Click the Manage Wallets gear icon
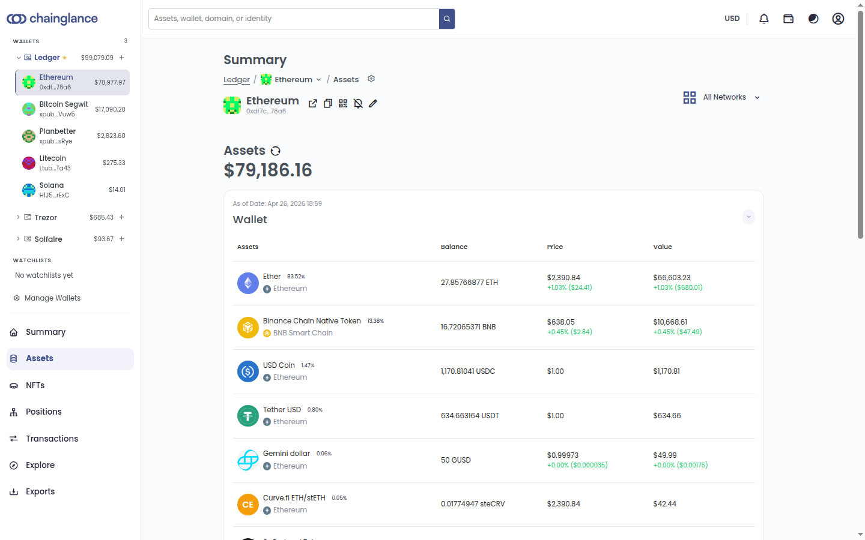Viewport: 865px width, 540px height. pos(17,298)
